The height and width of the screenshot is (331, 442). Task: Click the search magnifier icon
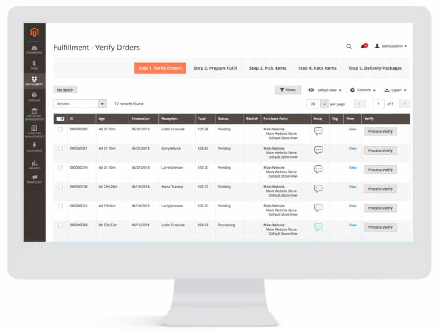tap(349, 46)
